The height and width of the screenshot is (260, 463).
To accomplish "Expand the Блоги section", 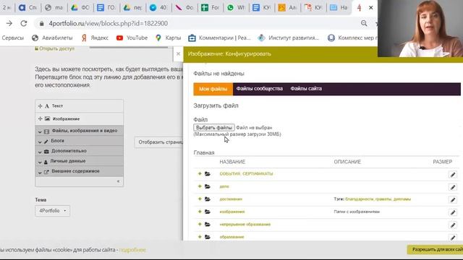I will (x=79, y=141).
